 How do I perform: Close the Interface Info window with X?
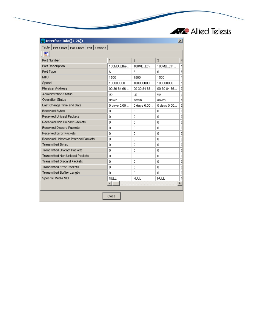(x=180, y=41)
